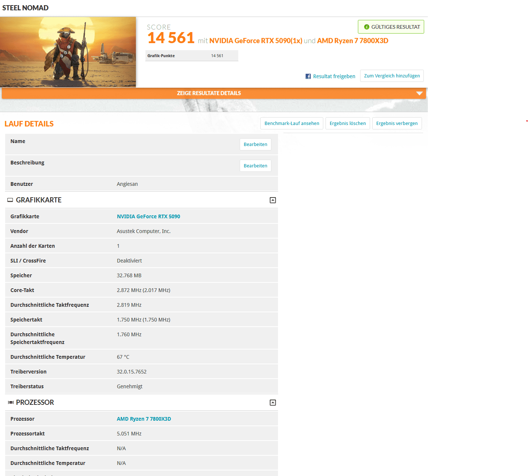Collapse the GRAFIKKARTE section
528x476 pixels.
tap(273, 200)
